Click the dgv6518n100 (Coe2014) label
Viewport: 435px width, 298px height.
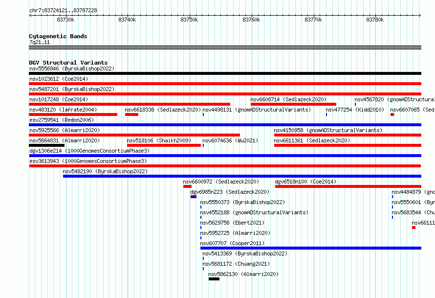(x=305, y=182)
